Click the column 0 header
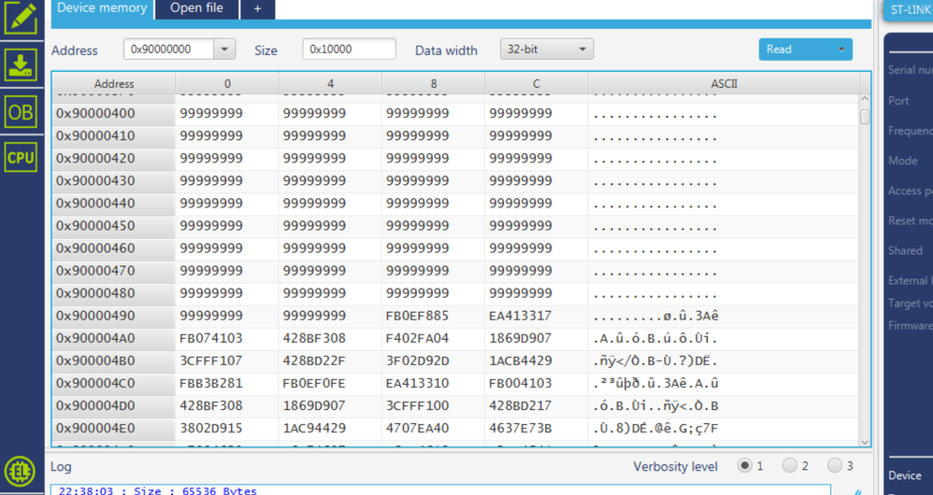The width and height of the screenshot is (933, 495). (226, 84)
